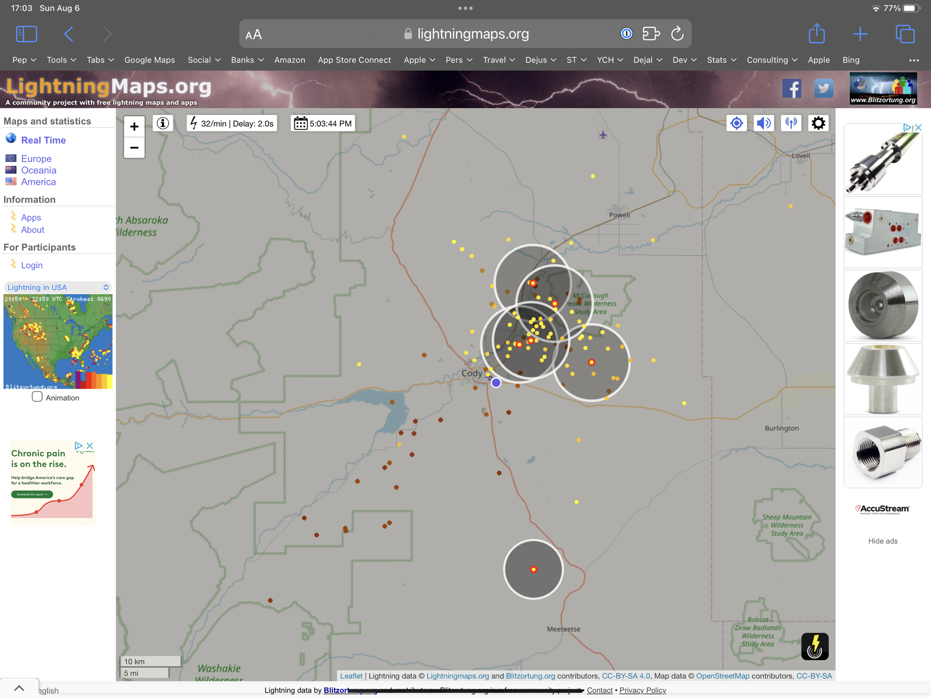Open map settings gear
Image resolution: width=931 pixels, height=698 pixels.
pyautogui.click(x=818, y=123)
